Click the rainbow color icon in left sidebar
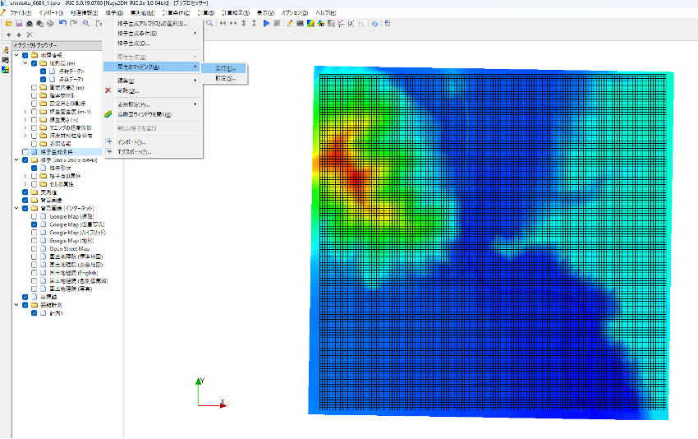Viewport: 698px width, 439px height. pyautogui.click(x=6, y=70)
